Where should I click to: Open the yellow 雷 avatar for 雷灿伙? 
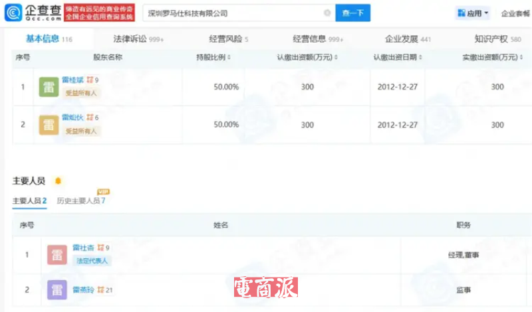tap(49, 125)
